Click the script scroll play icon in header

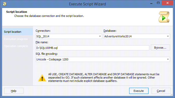click(164, 17)
